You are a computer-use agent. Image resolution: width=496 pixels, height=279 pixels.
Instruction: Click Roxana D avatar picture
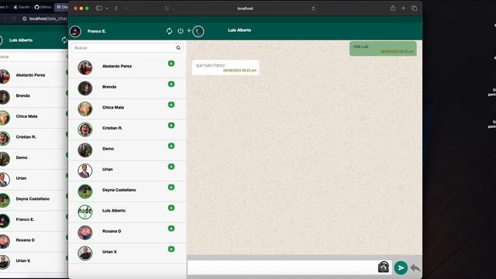85,232
